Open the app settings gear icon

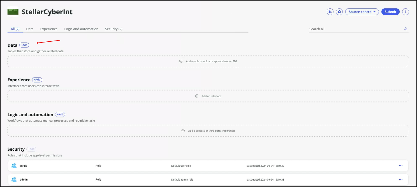(339, 12)
